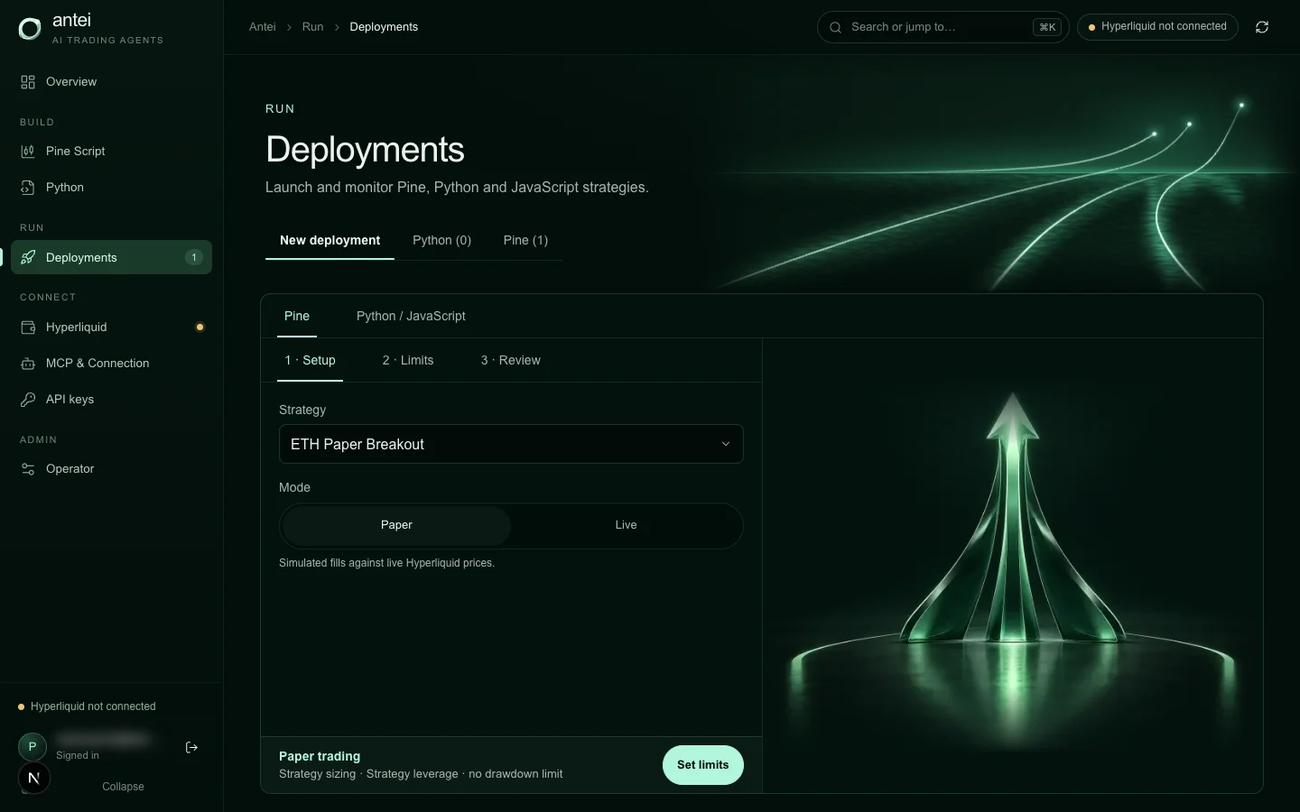The height and width of the screenshot is (812, 1300).
Task: Click the Set limits button
Action: tap(703, 765)
